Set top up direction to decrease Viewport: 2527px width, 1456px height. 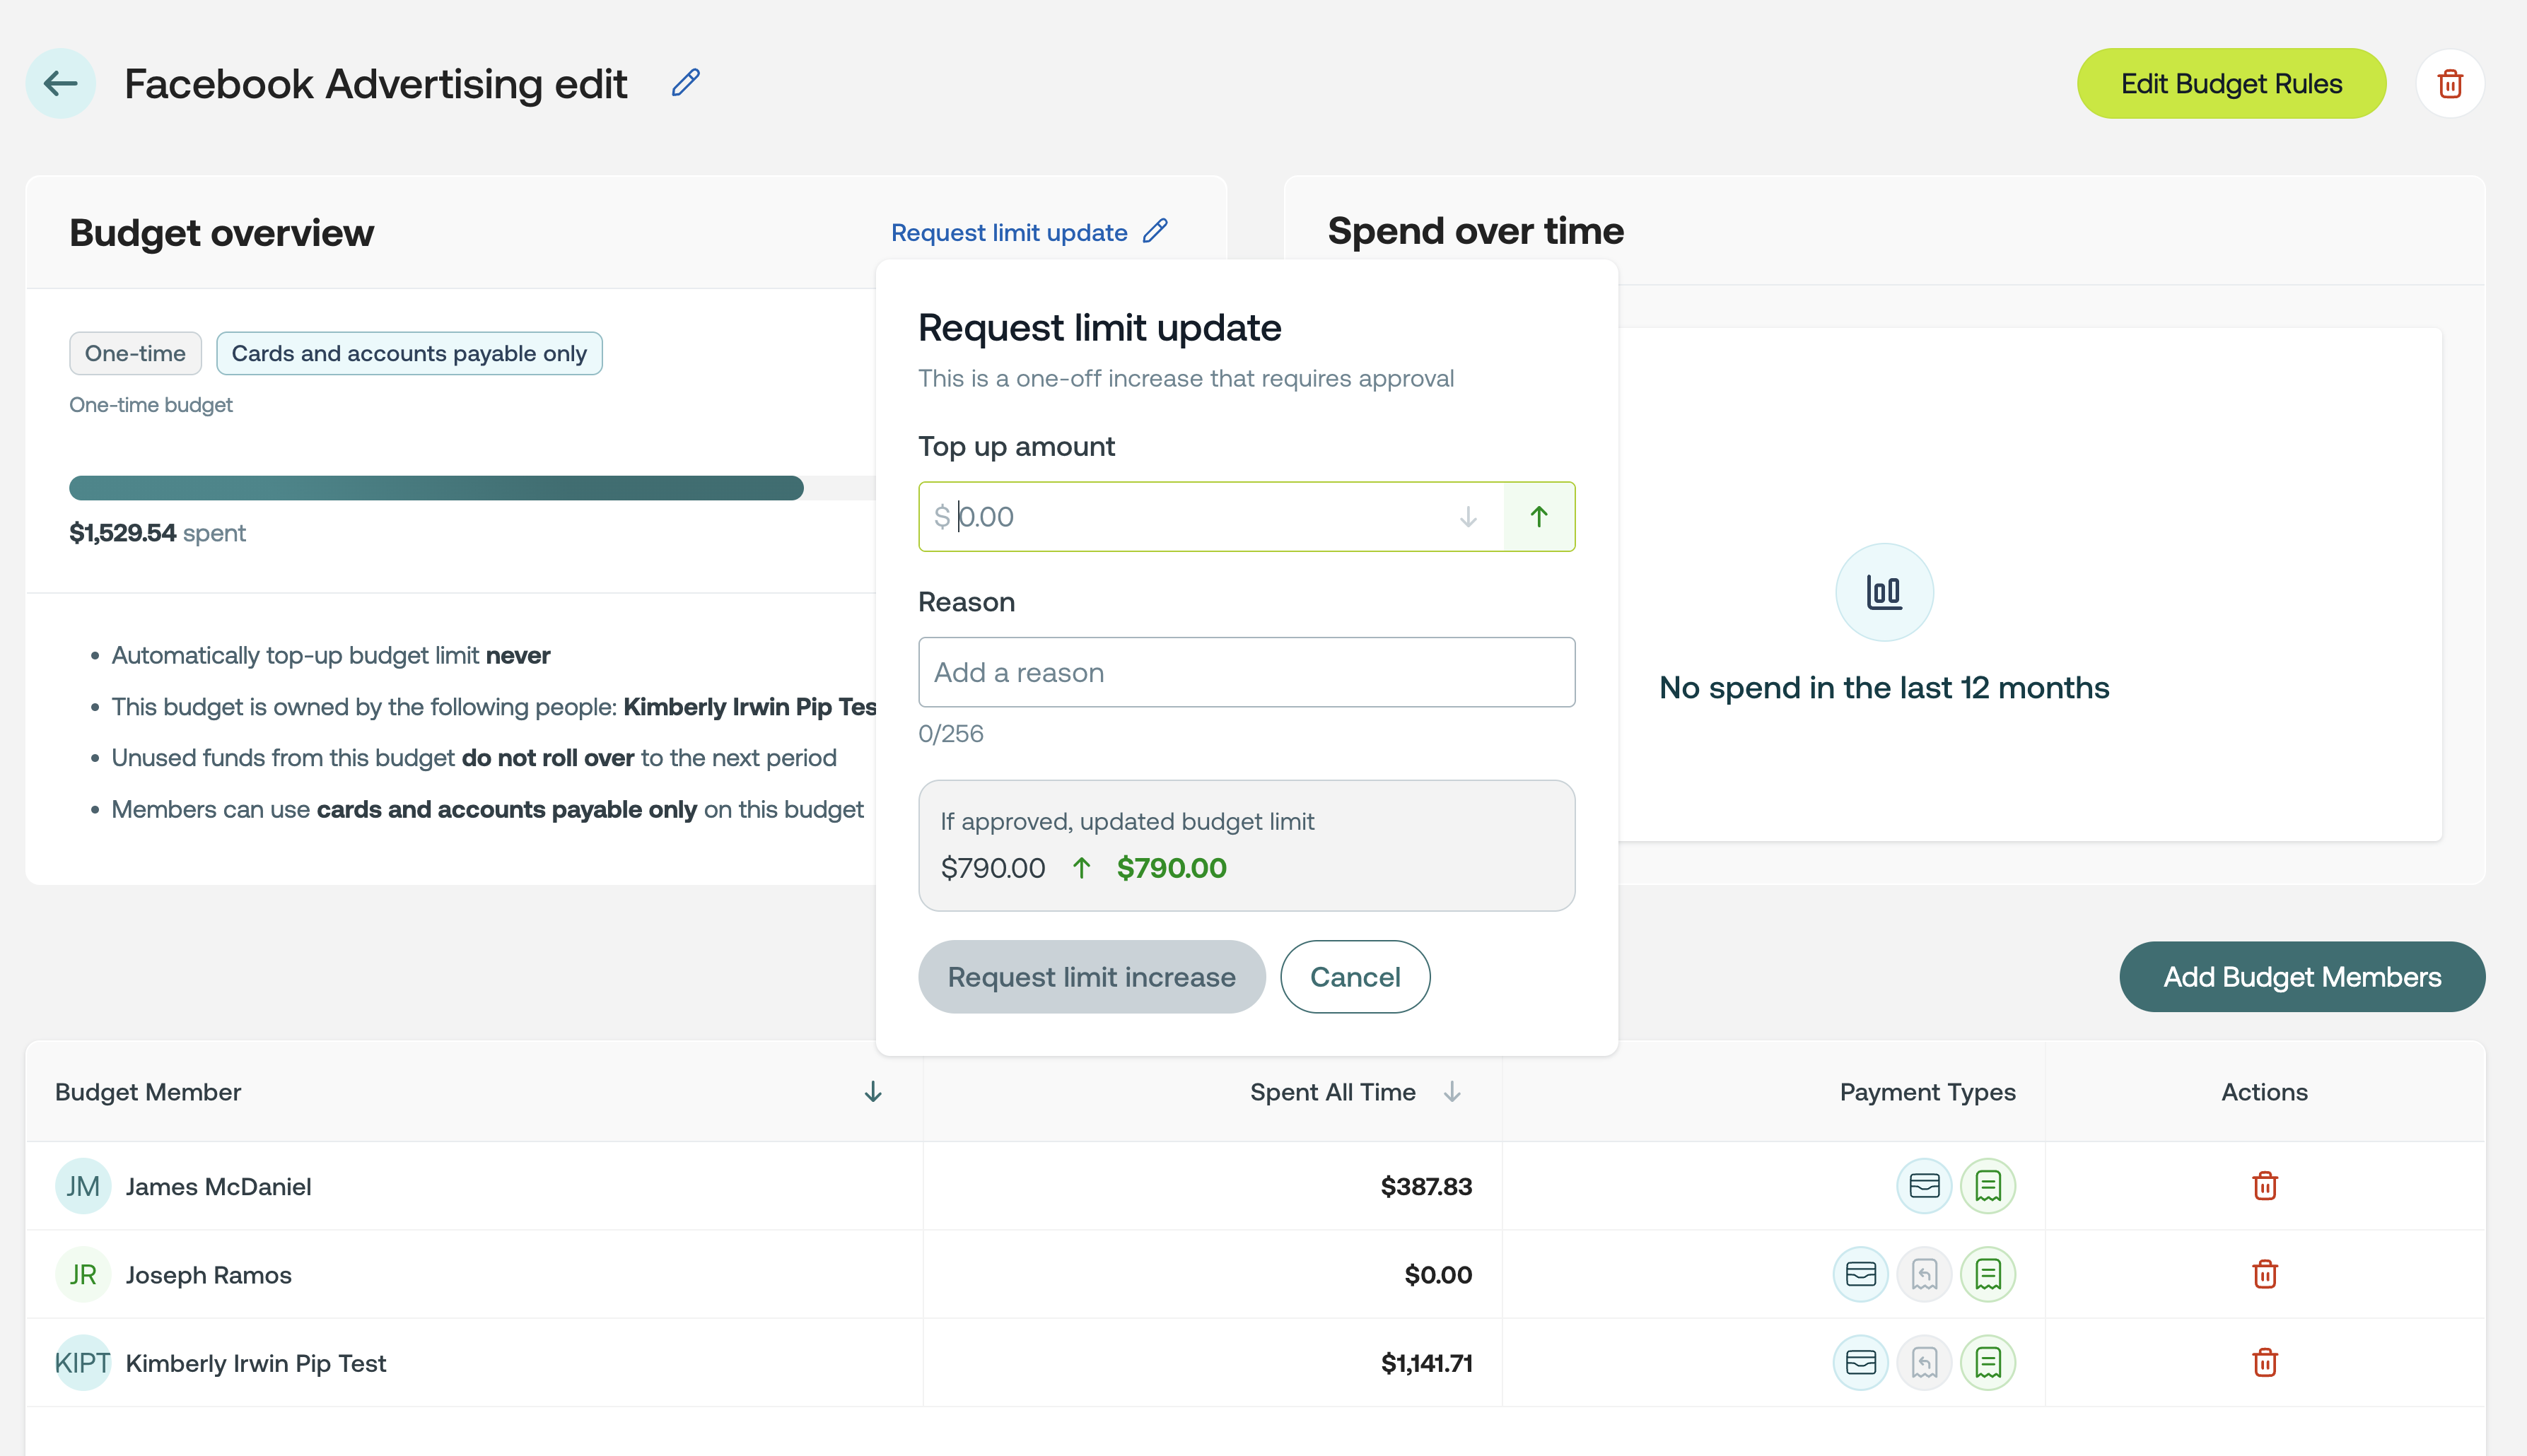[1468, 516]
